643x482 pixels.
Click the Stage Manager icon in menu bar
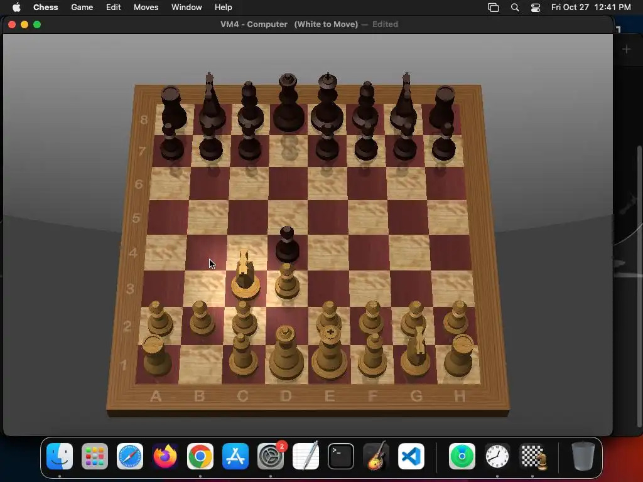[494, 8]
